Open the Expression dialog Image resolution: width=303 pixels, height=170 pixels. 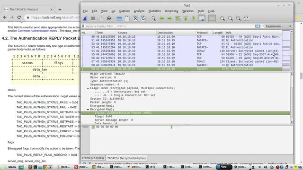click(275, 26)
